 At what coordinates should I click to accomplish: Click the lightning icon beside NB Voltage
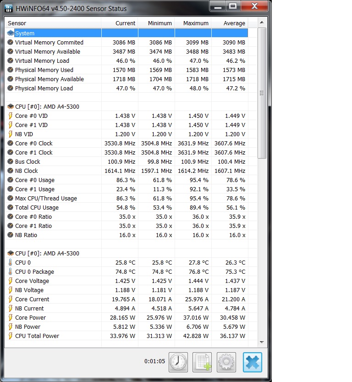10,290
